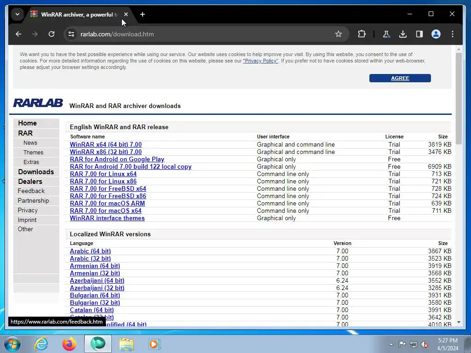This screenshot has width=471, height=353.
Task: Show hidden tray icons arrow
Action: click(391, 344)
